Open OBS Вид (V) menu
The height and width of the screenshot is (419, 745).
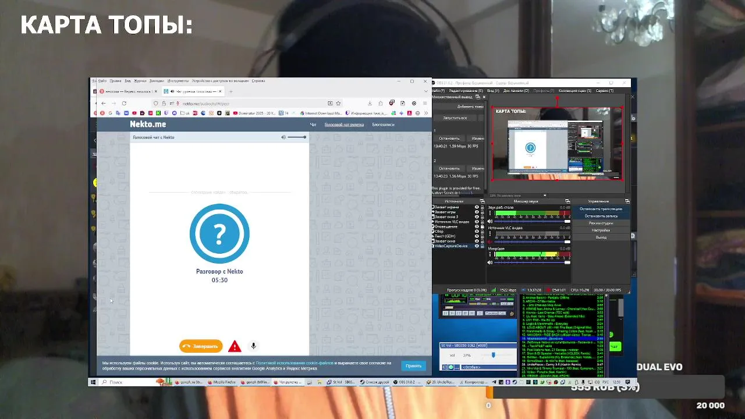pyautogui.click(x=492, y=91)
